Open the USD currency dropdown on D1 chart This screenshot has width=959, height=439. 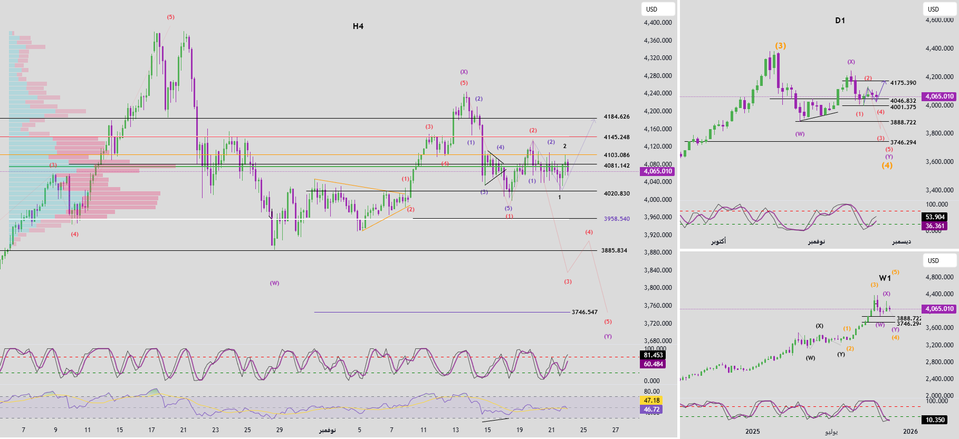pos(939,9)
